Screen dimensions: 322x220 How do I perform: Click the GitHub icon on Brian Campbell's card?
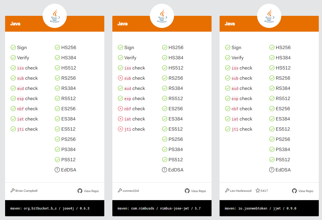coord(80,191)
